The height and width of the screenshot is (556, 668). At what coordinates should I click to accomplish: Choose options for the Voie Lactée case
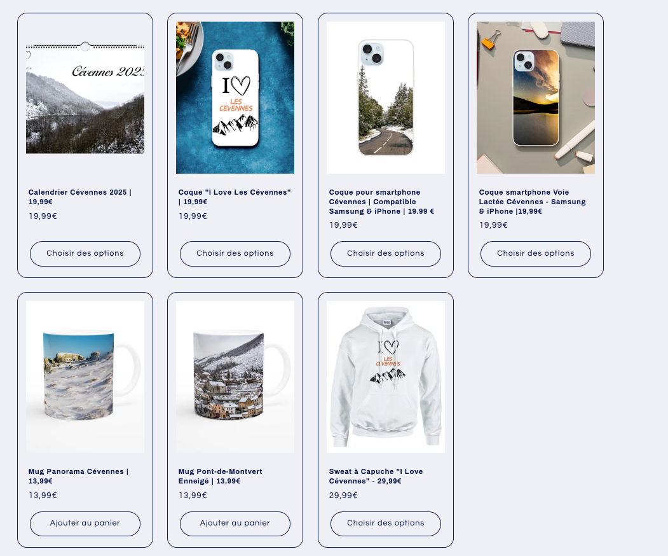point(536,254)
